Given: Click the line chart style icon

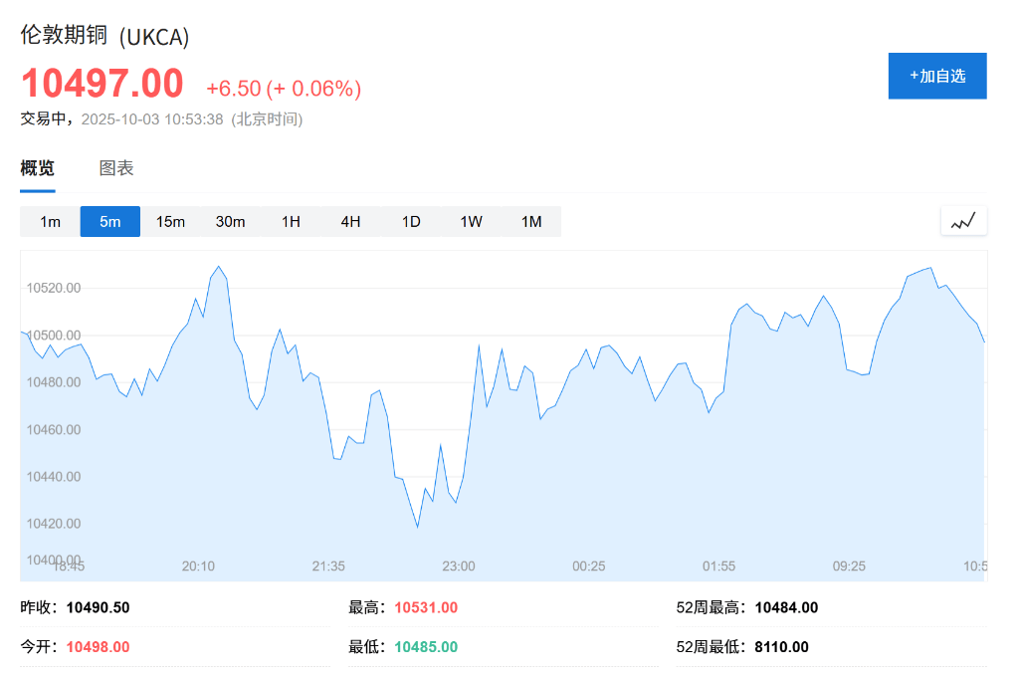Looking at the screenshot, I should pos(962,220).
